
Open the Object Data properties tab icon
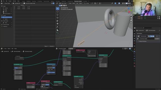pyautogui.click(x=134, y=61)
